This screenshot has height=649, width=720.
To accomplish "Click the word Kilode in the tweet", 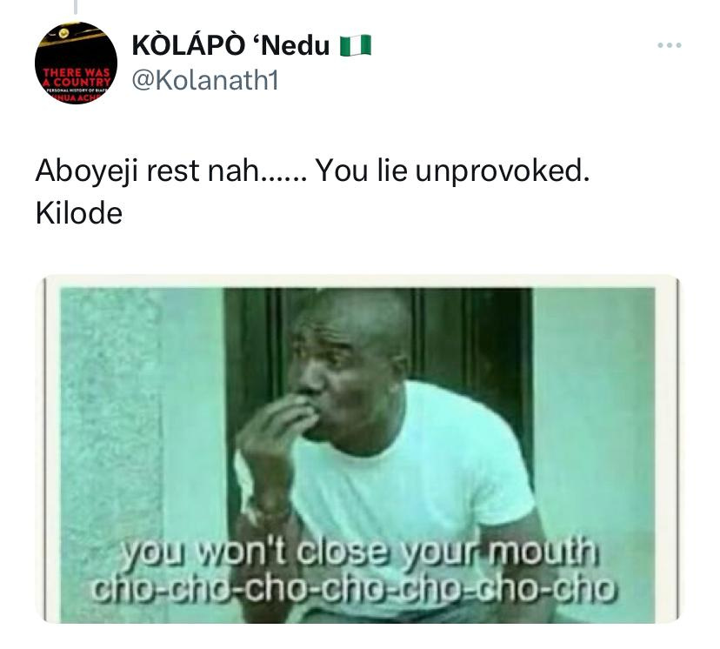I will (x=79, y=213).
